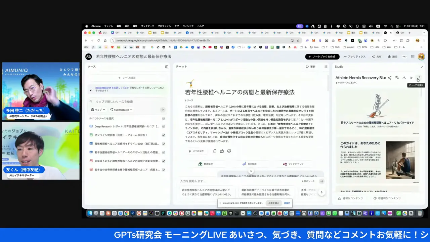Play the Studio audio content
Screen dimensions: 430x242
point(412,78)
